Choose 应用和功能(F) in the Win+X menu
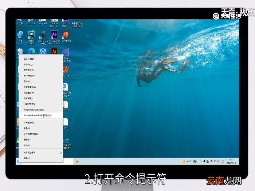 [x=41, y=59]
